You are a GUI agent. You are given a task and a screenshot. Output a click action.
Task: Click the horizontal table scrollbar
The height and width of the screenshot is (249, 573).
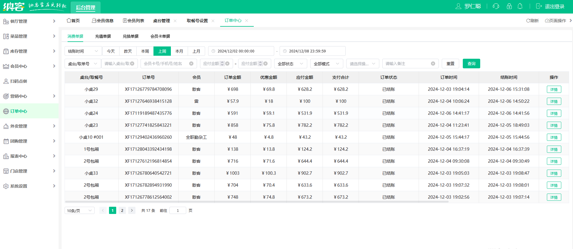point(257,202)
